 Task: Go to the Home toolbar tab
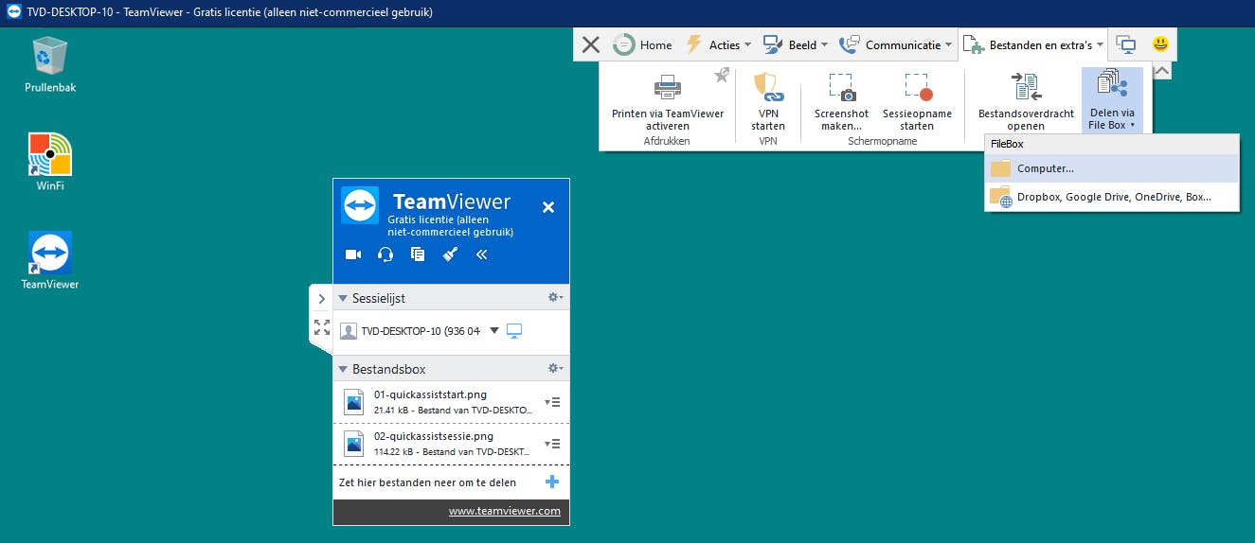point(643,44)
